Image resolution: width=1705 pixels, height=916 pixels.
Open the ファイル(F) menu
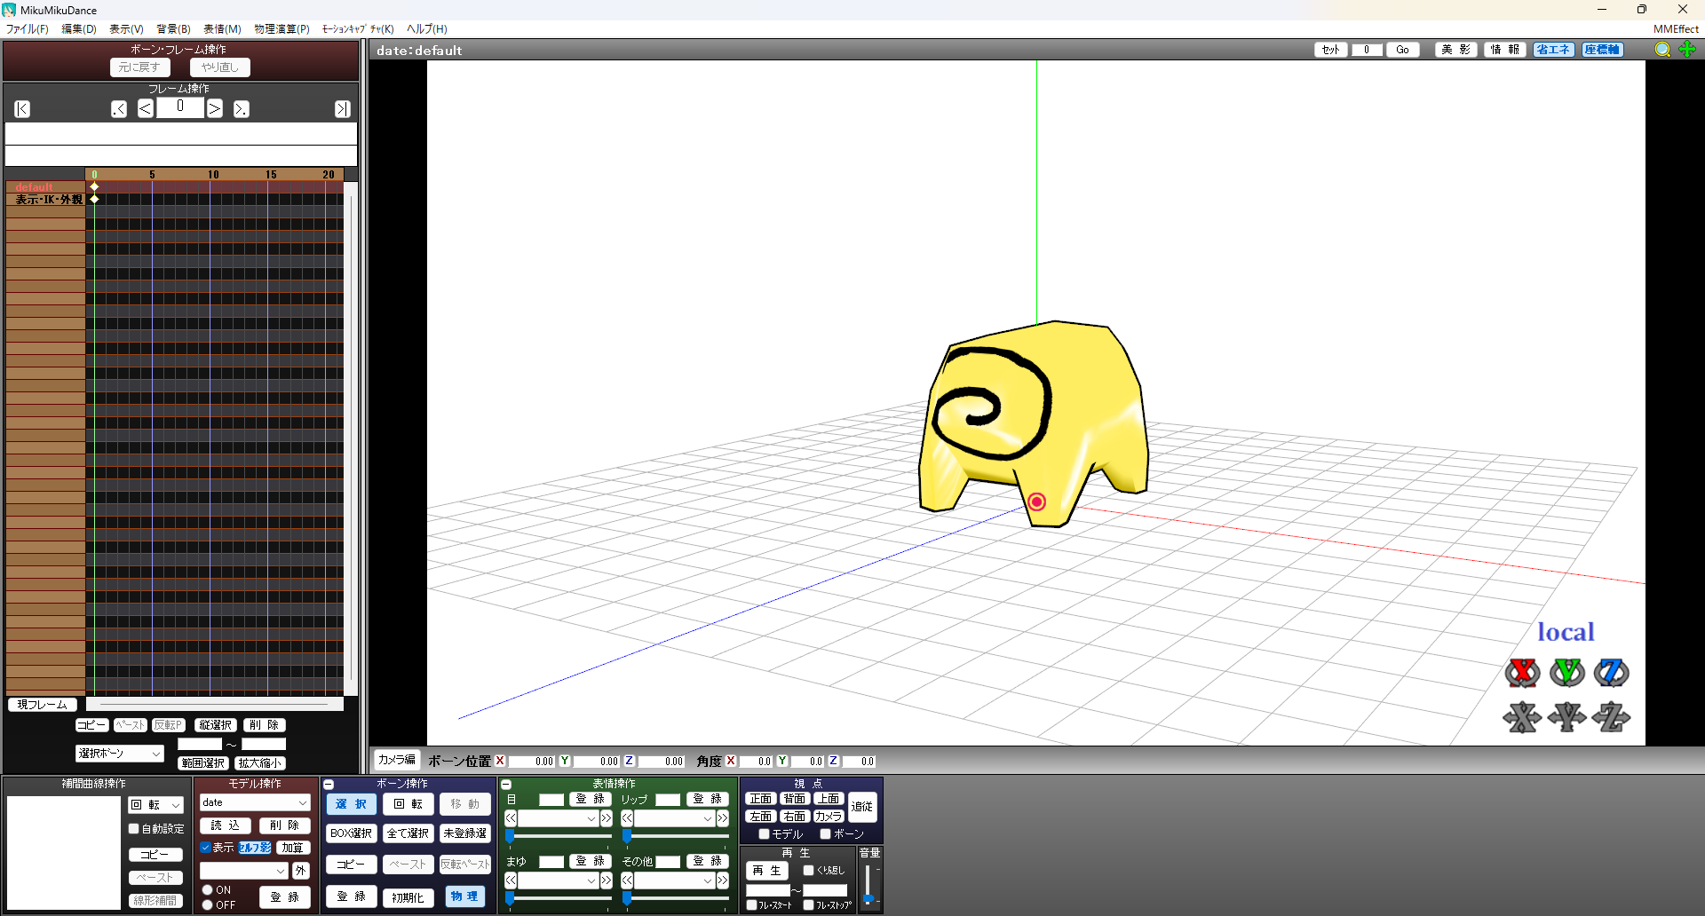click(x=28, y=29)
